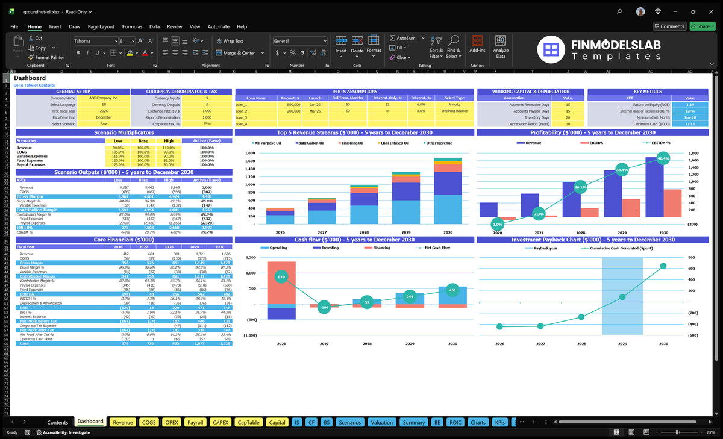Click the Accounting dollar format icon
723x439 pixels.
point(277,53)
